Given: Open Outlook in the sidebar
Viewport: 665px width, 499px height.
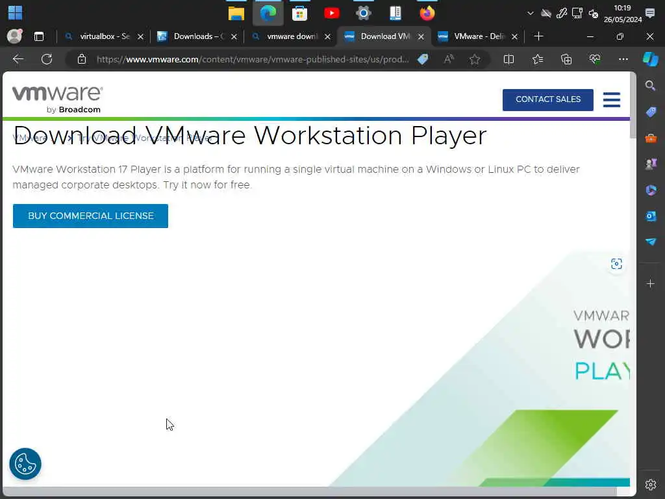Looking at the screenshot, I should click(x=651, y=216).
